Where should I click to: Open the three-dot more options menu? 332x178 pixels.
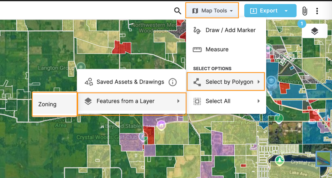point(317,11)
